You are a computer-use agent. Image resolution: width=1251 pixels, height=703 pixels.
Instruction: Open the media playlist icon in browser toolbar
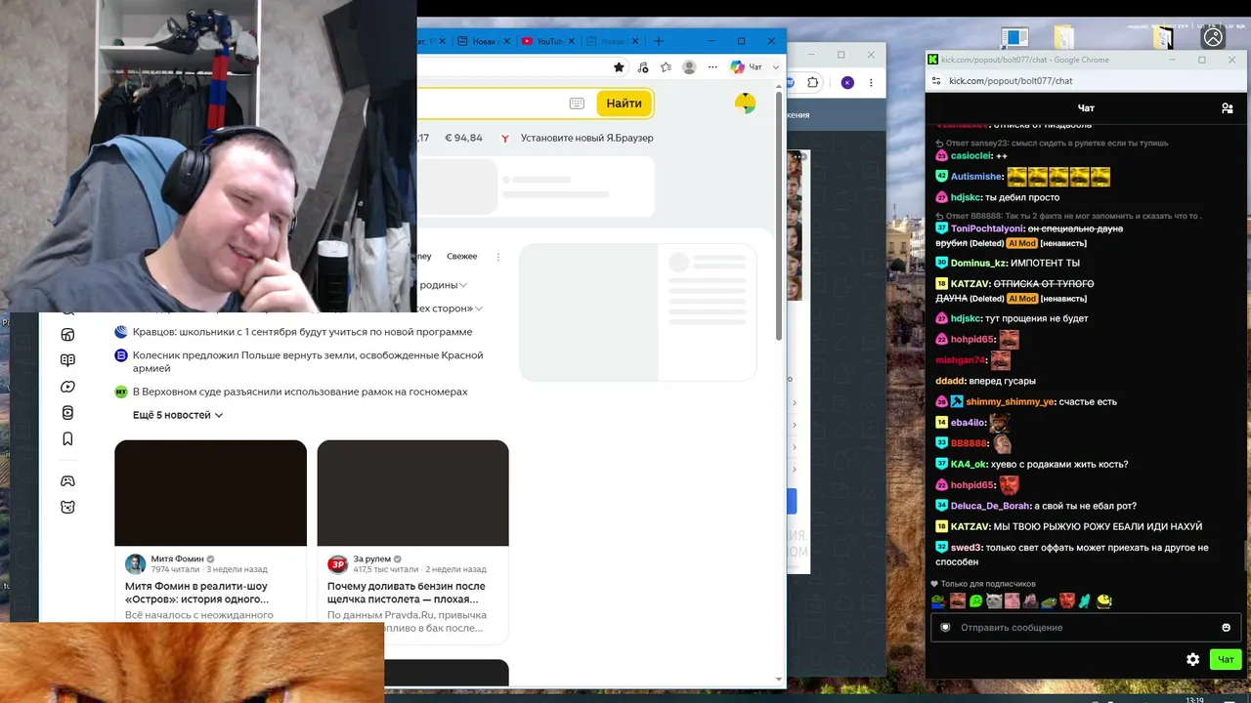[642, 67]
